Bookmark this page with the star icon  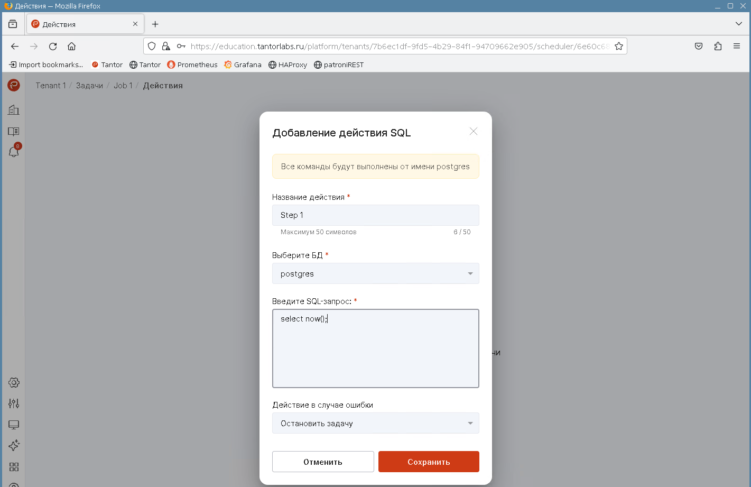[x=619, y=47]
